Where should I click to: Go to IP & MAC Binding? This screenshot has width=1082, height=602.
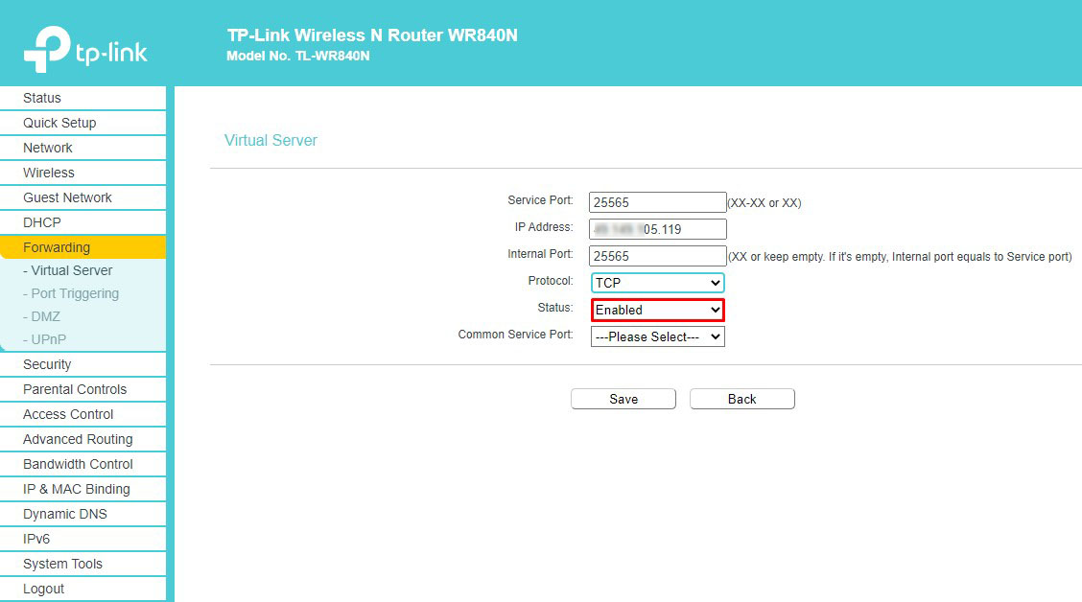tap(82, 488)
